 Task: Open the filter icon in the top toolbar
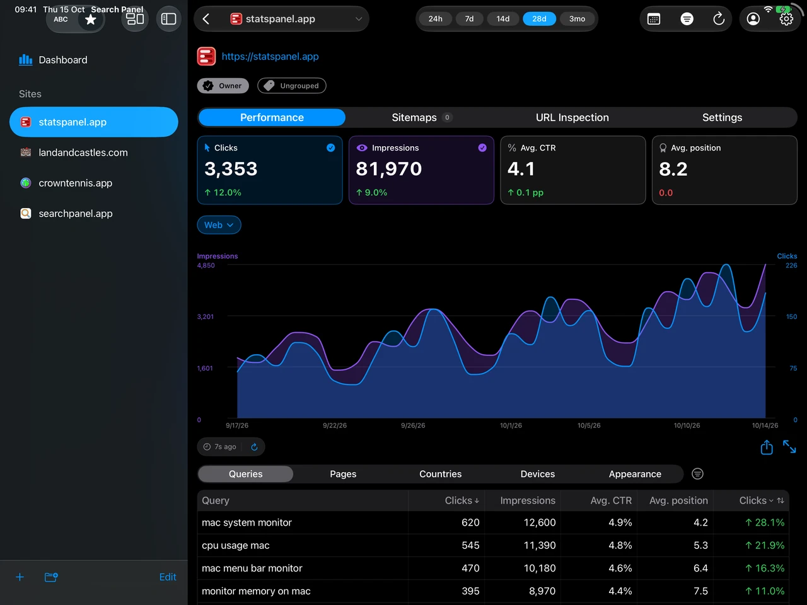687,19
